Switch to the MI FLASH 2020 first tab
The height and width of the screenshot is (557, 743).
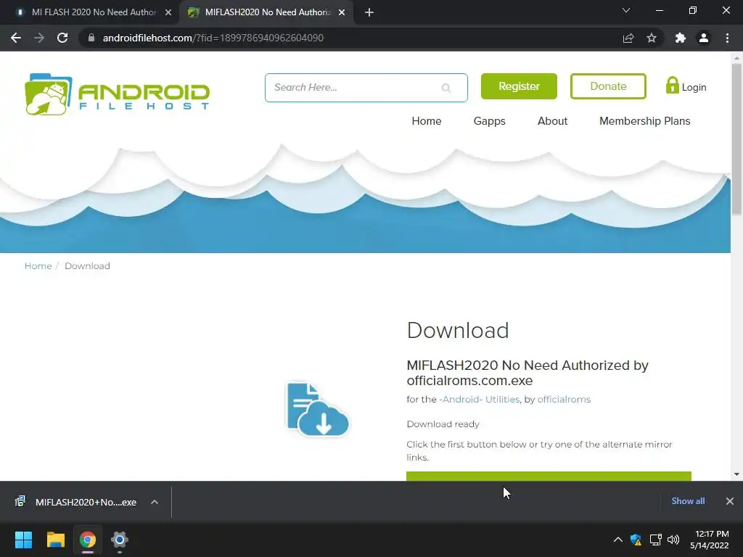pyautogui.click(x=93, y=12)
